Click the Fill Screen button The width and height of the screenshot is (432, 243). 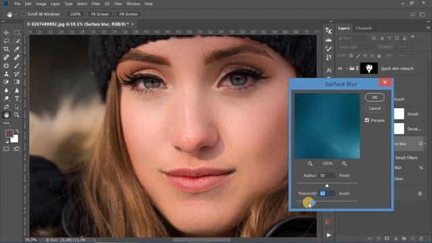pos(128,14)
